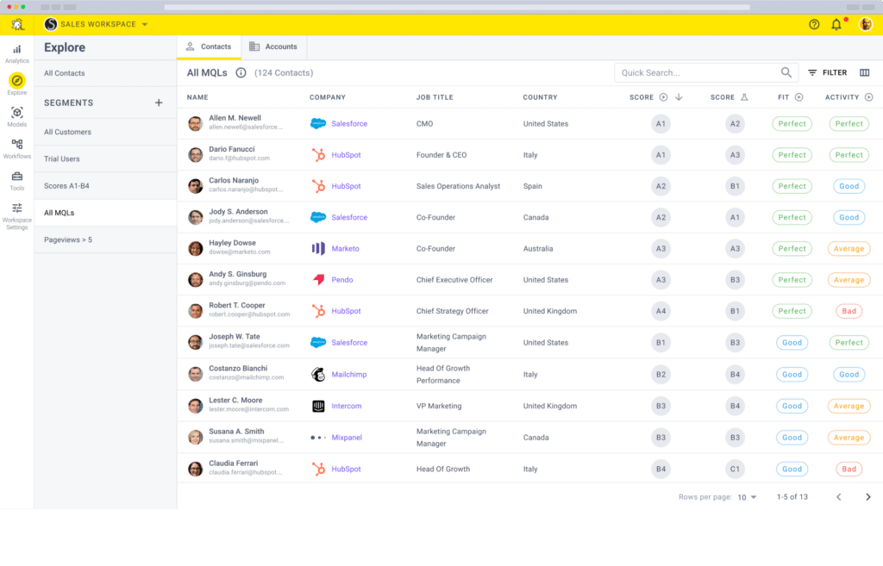Open the user profile avatar menu
The image size is (883, 566).
click(865, 24)
